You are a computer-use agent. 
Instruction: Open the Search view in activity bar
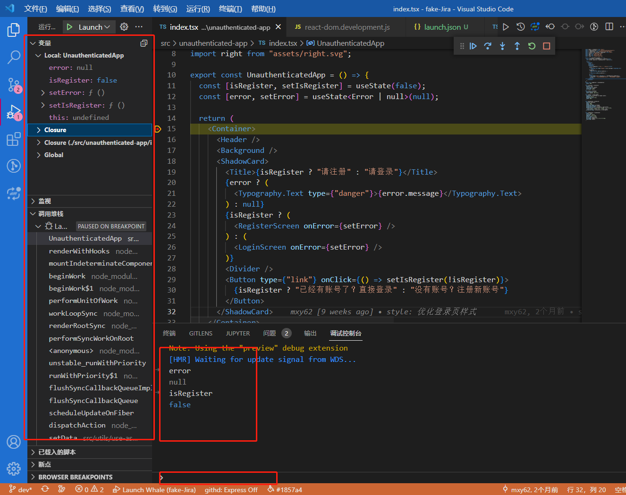(14, 57)
